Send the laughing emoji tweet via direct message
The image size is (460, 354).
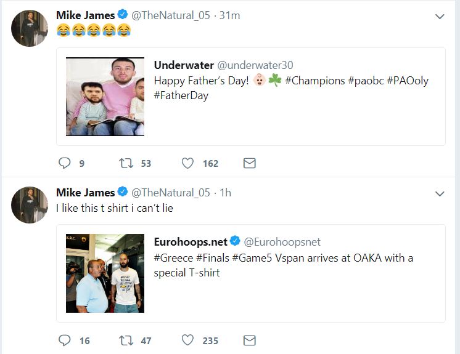(249, 163)
